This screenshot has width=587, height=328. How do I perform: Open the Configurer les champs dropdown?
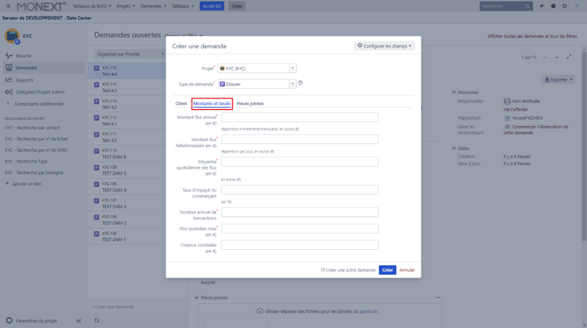(x=384, y=46)
